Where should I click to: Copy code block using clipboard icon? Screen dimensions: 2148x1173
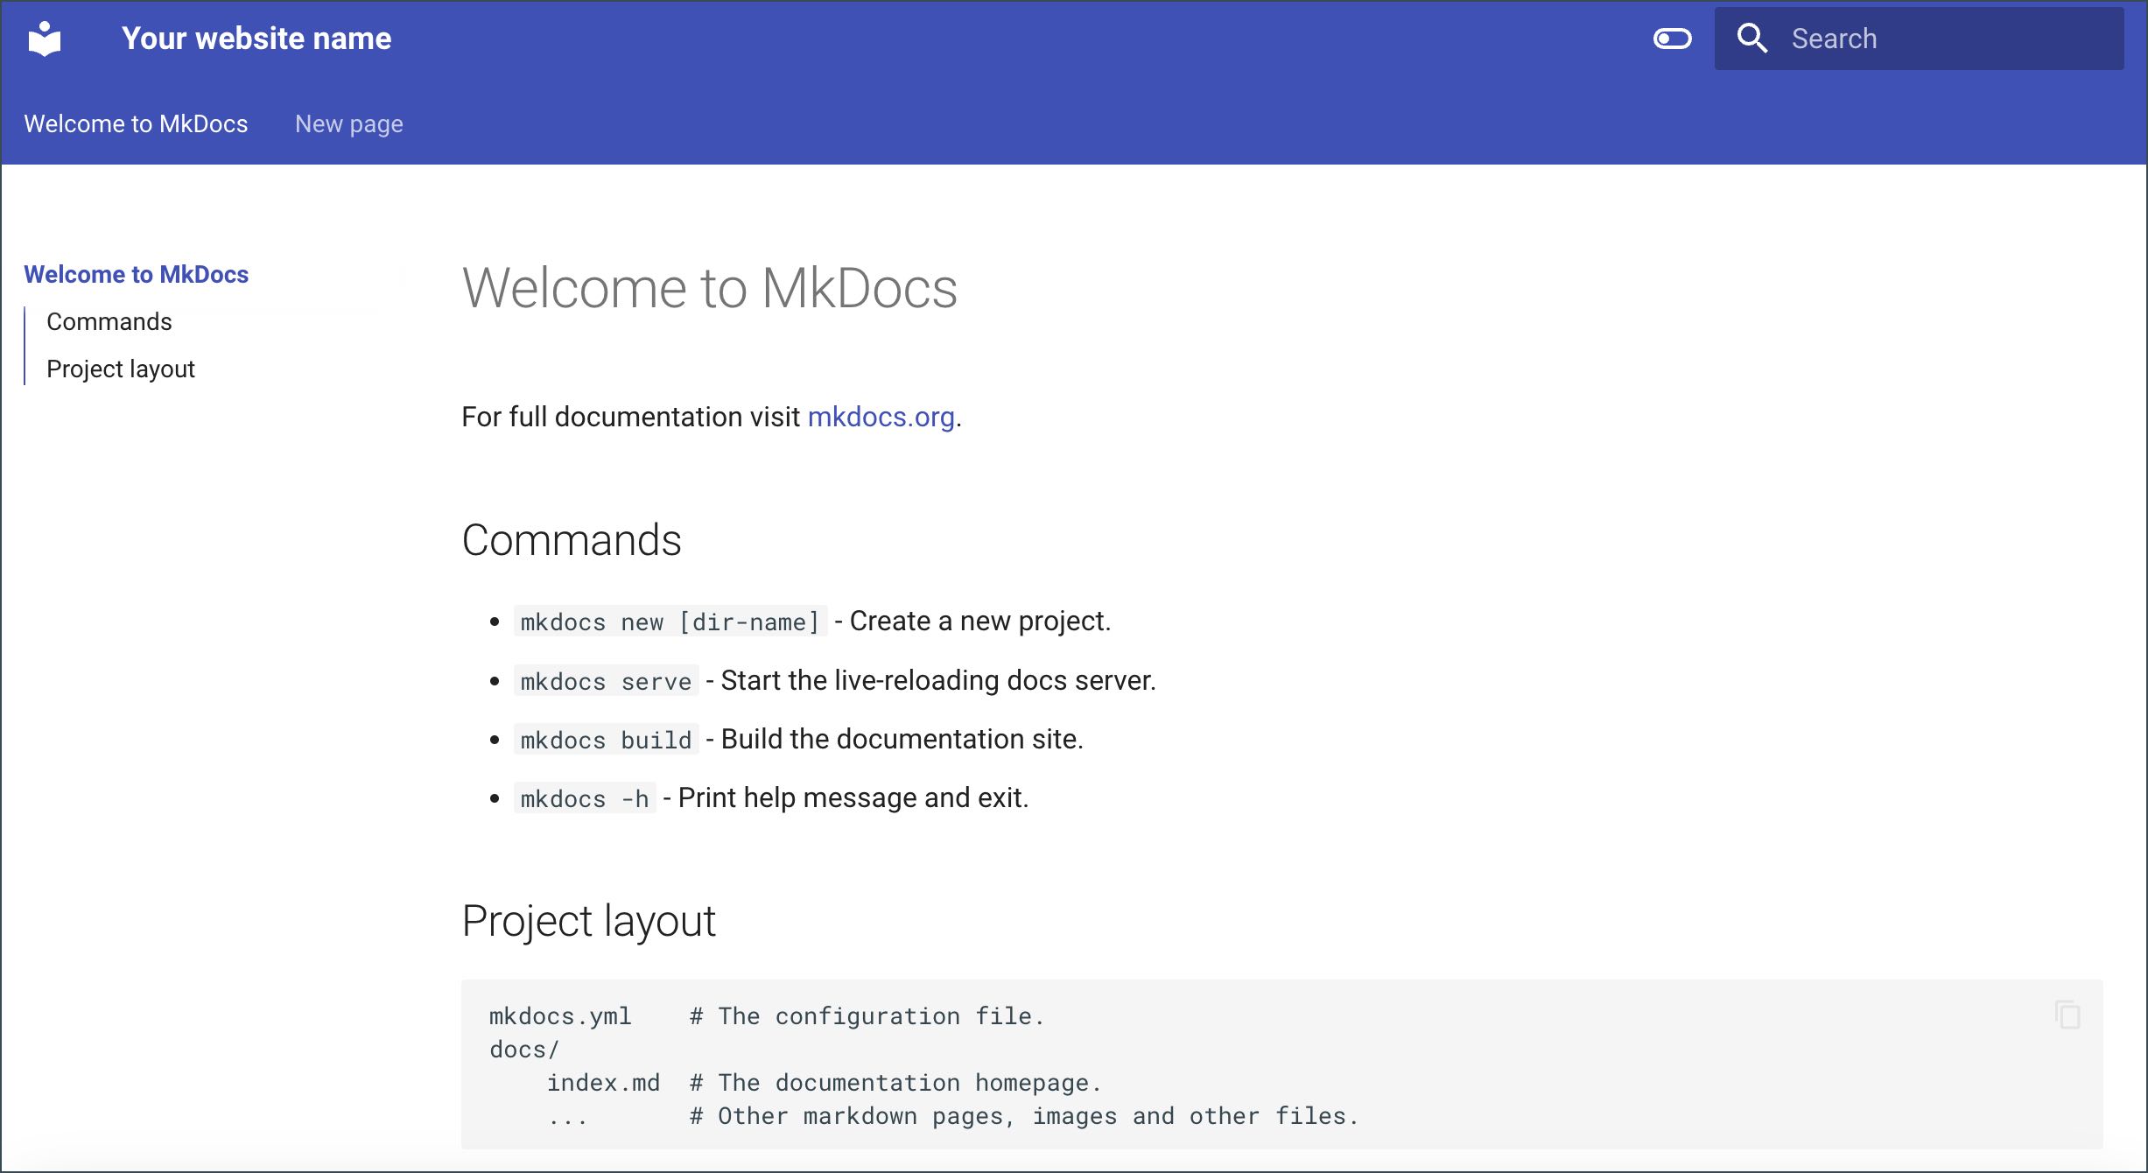point(2067,1015)
